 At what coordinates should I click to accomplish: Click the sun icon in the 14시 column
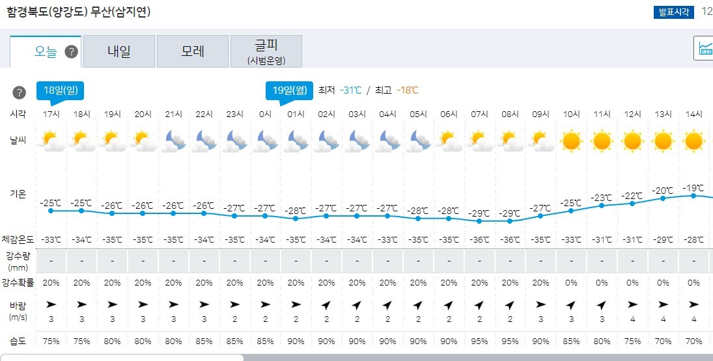click(x=693, y=140)
